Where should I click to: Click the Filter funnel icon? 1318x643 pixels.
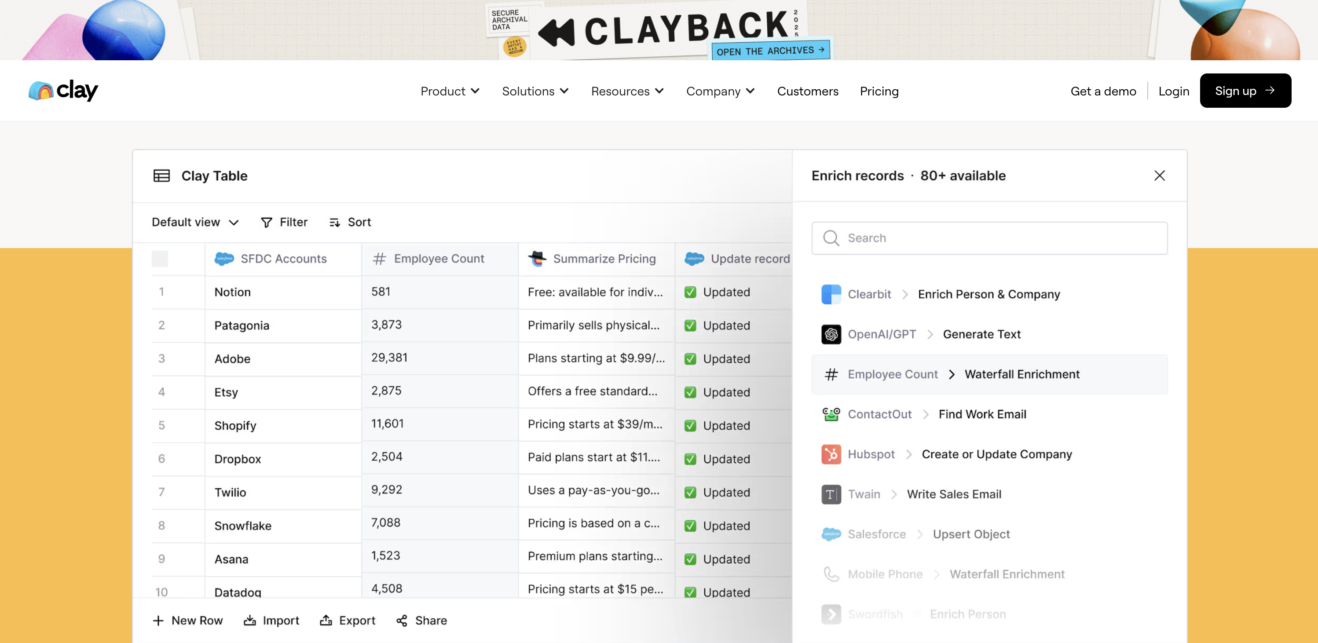point(266,222)
